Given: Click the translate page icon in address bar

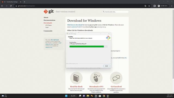Looking at the screenshot, I should coord(145,6).
